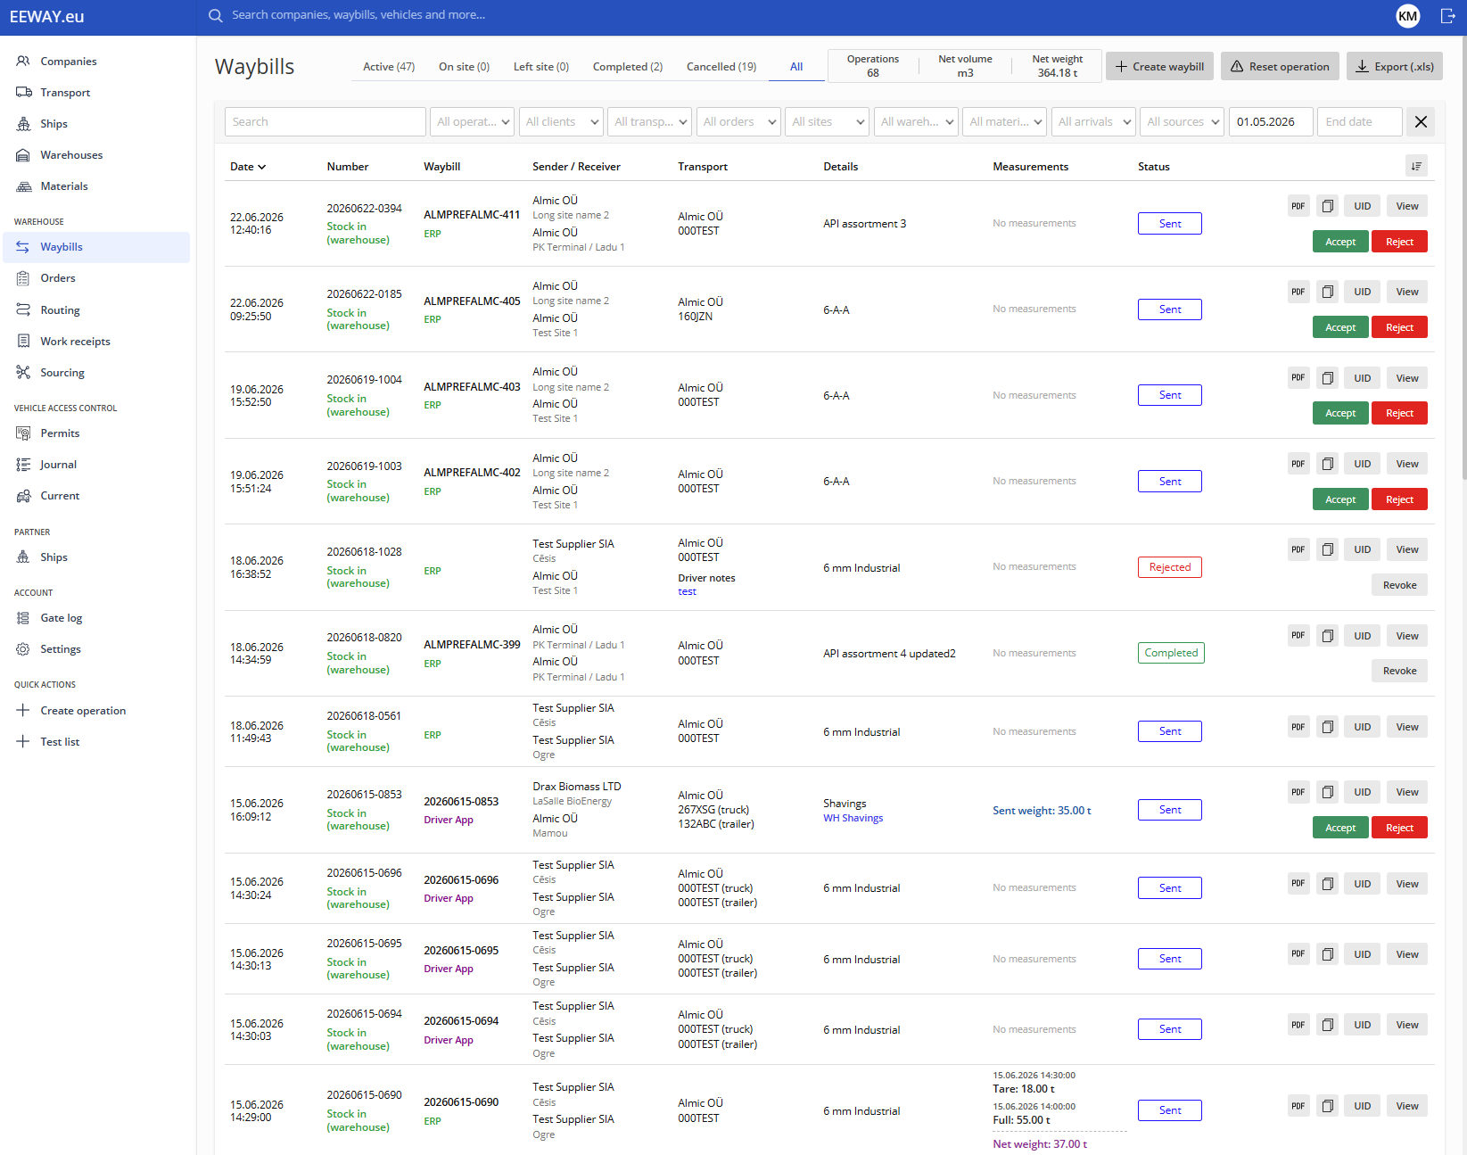
Task: Sort the list by Date column
Action: [x=248, y=167]
